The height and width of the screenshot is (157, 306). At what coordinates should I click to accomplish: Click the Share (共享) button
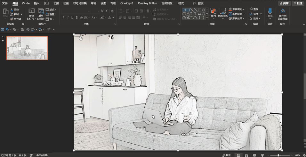coord(284,3)
